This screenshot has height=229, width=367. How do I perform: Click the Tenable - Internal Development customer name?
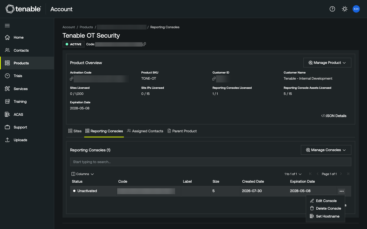click(x=308, y=79)
